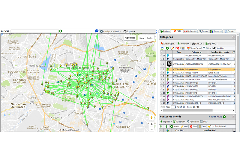Refresh the Categorias list

[x=162, y=48]
